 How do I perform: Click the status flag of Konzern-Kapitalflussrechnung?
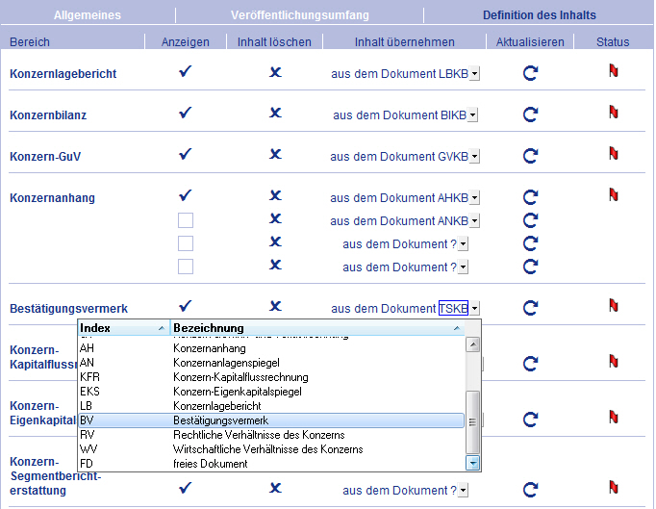pyautogui.click(x=614, y=361)
